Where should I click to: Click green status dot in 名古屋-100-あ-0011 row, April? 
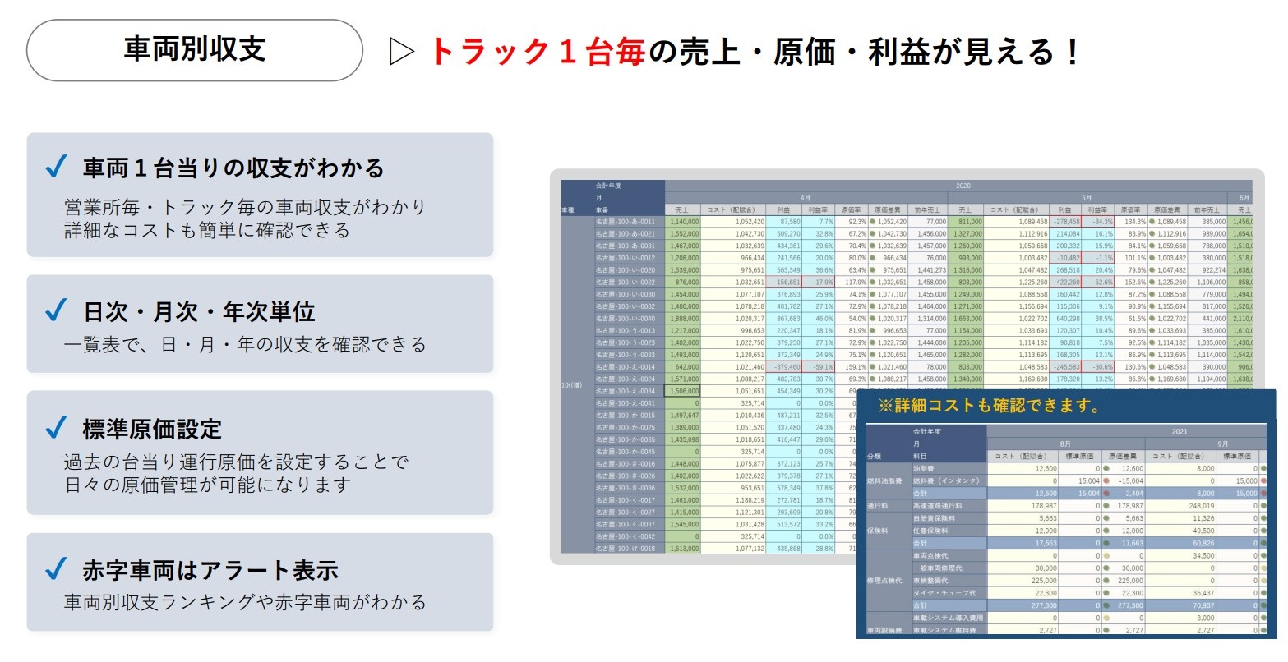point(872,222)
